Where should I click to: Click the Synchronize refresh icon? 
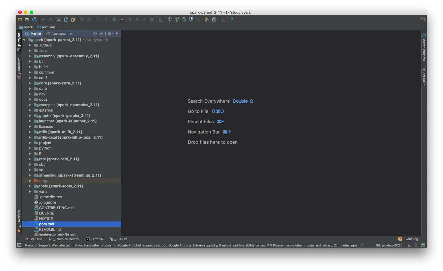(34, 19)
